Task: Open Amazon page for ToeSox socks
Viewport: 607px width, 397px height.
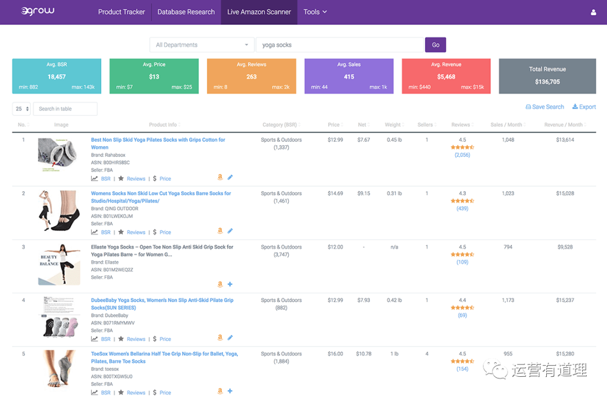Action: pyautogui.click(x=220, y=391)
